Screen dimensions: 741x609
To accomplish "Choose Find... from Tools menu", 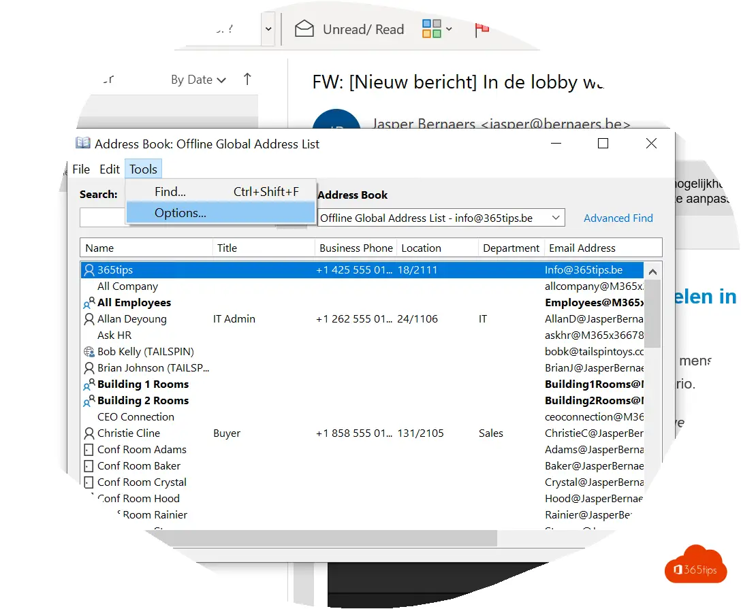I will click(x=221, y=192).
